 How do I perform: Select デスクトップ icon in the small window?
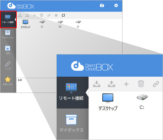[26, 24]
